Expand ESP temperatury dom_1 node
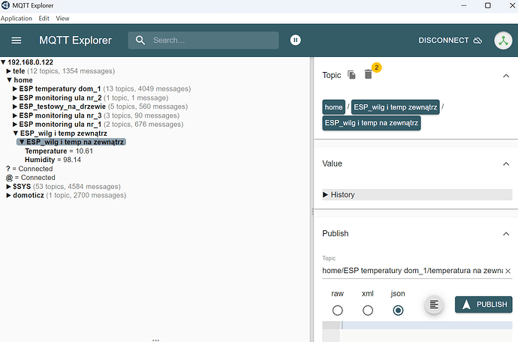This screenshot has height=342, width=518. click(x=15, y=88)
